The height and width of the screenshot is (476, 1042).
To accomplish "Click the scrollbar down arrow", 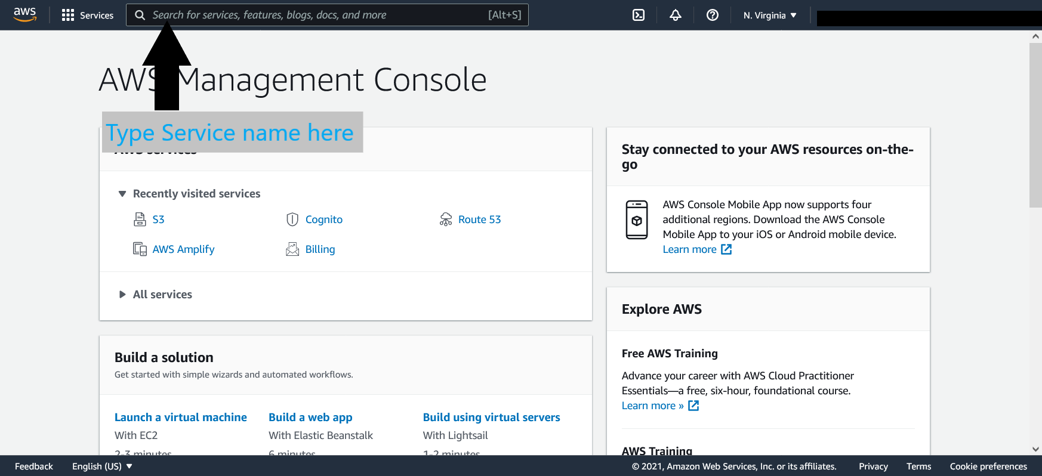I will 1035,449.
